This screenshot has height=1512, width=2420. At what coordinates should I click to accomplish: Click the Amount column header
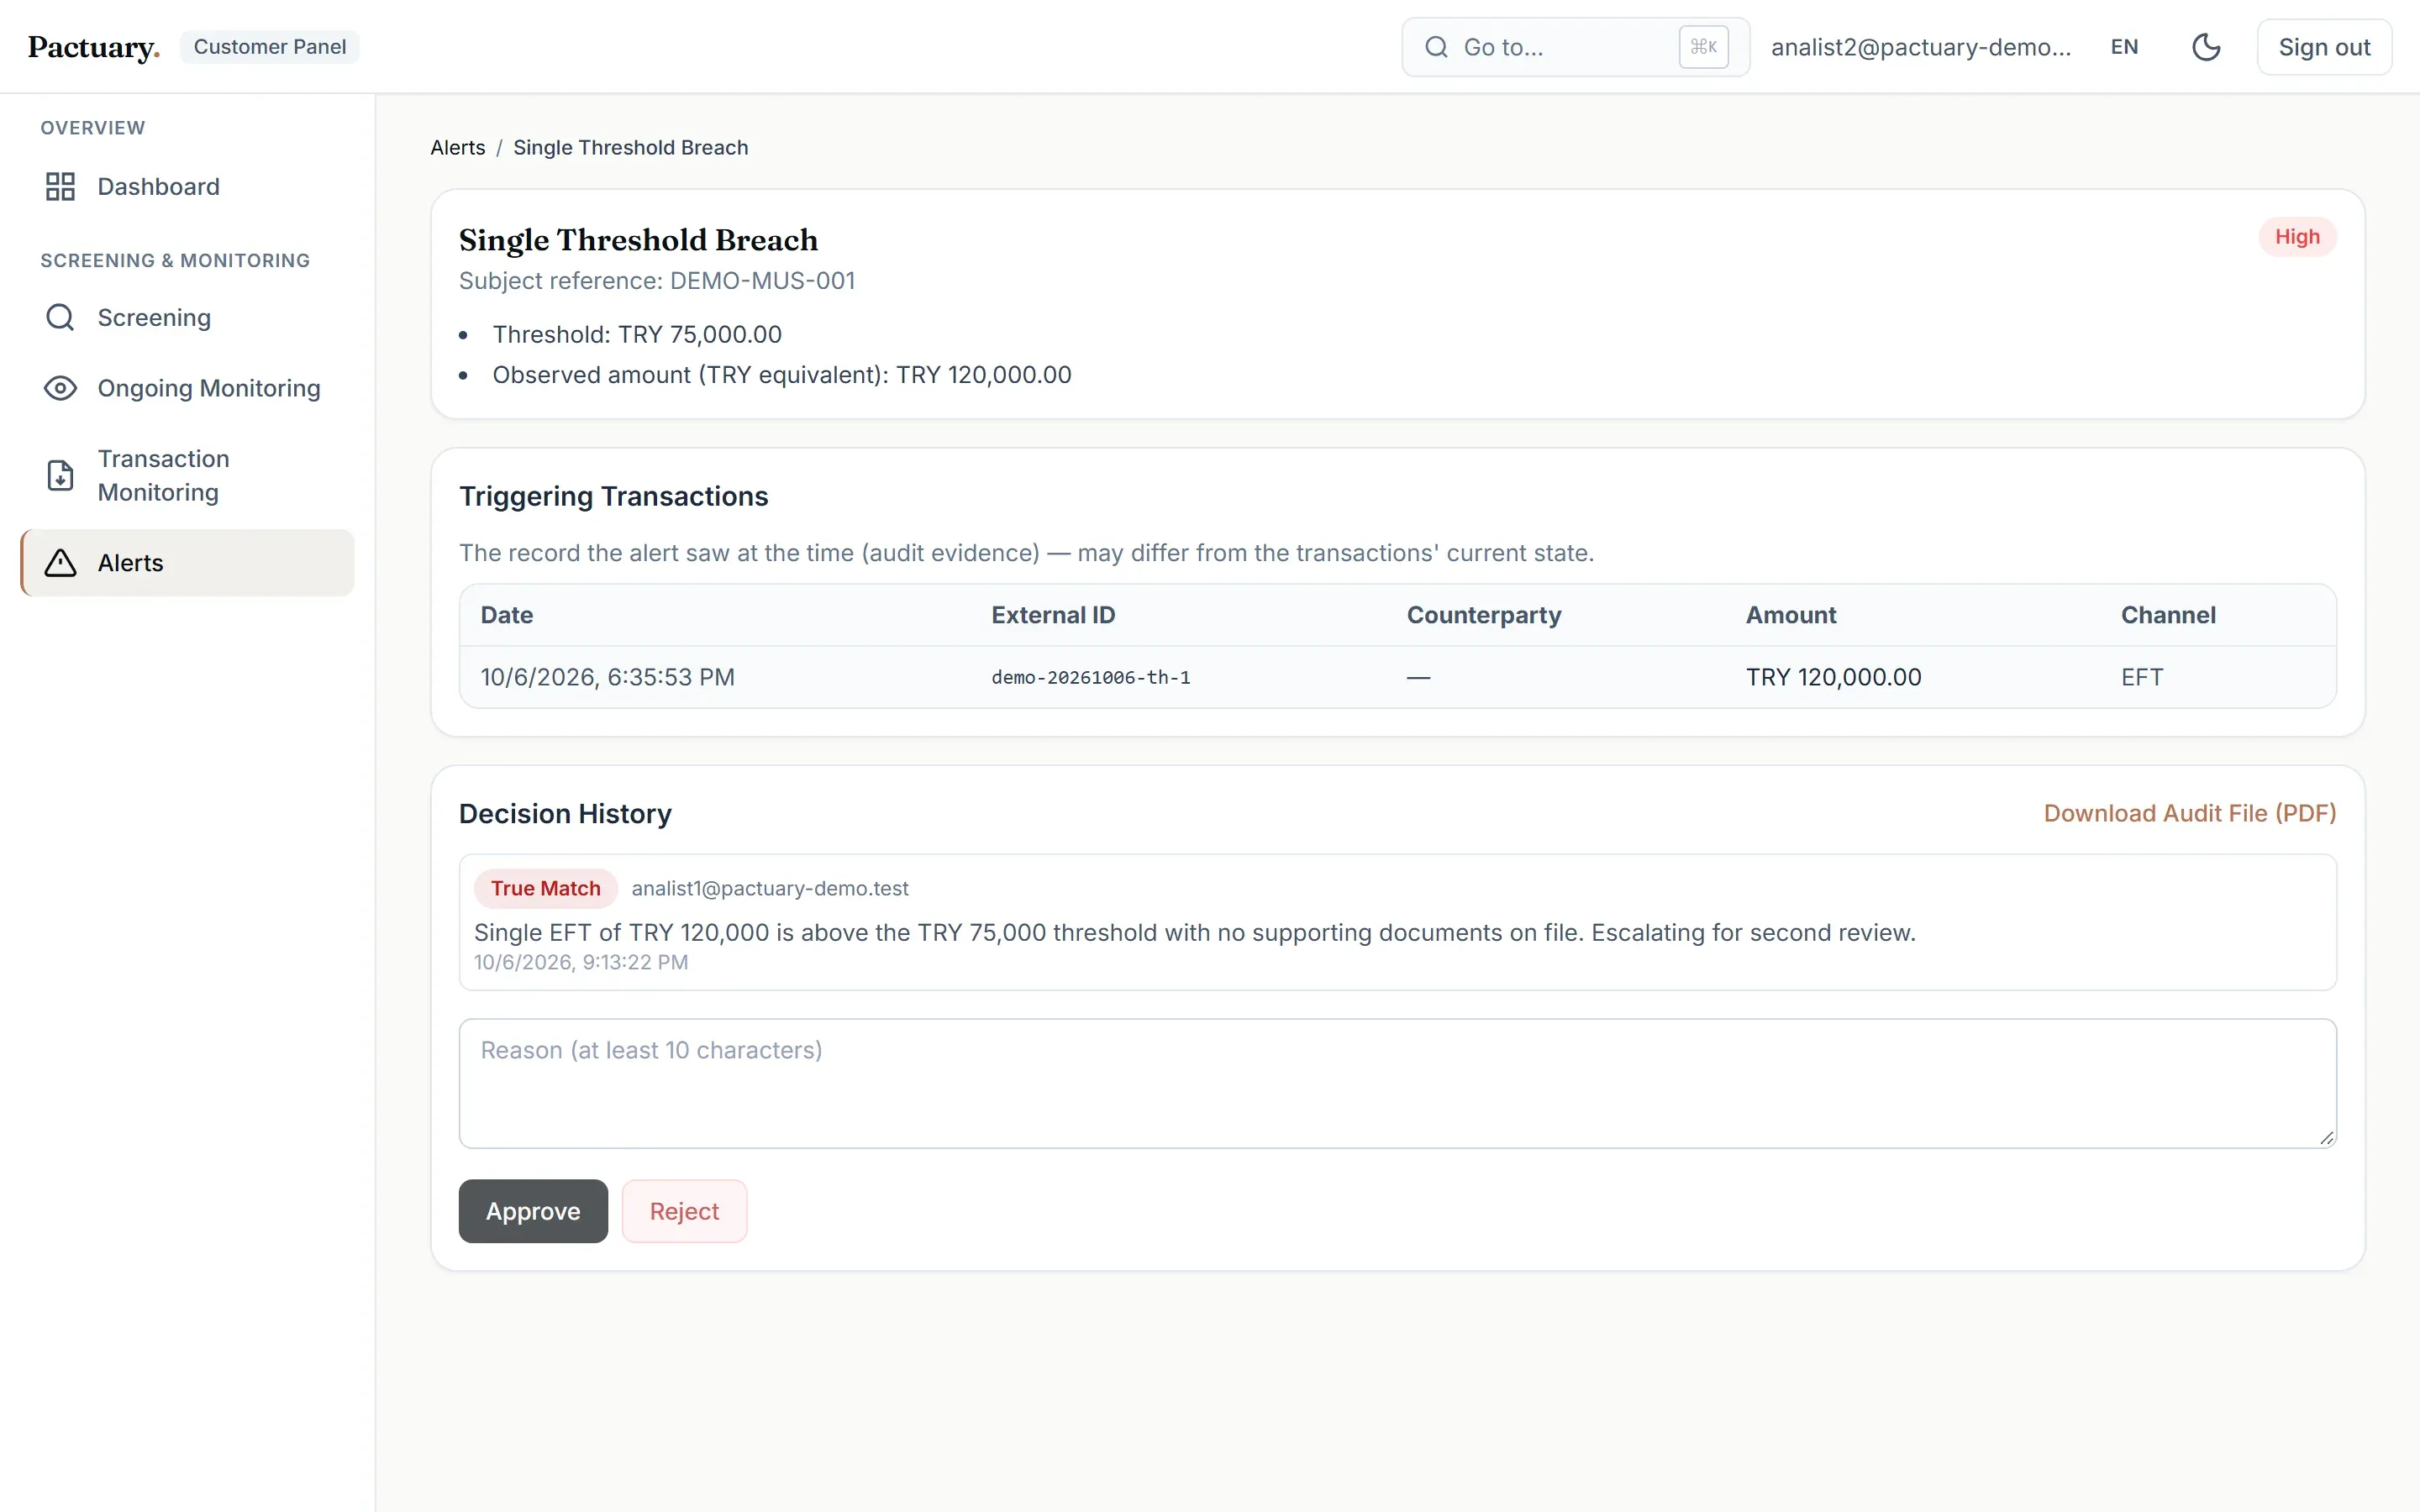(x=1791, y=615)
